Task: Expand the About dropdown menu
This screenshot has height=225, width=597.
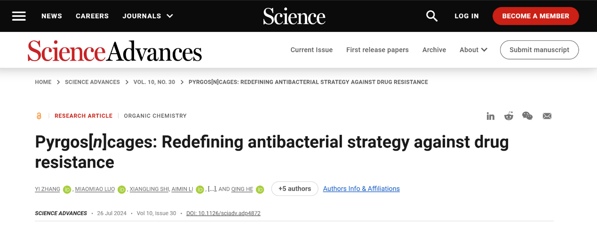Action: pyautogui.click(x=473, y=50)
